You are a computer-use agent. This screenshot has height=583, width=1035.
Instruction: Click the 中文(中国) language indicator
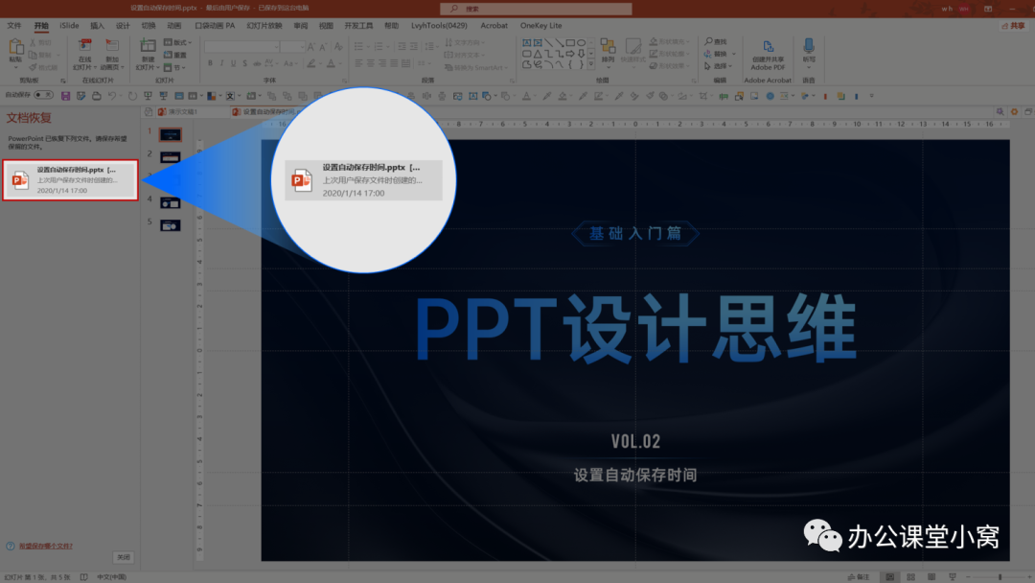coord(111,577)
